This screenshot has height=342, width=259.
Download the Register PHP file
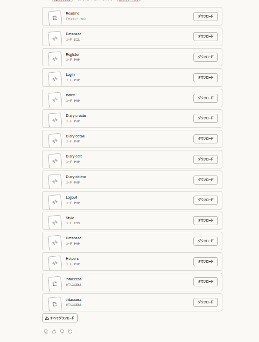205,57
